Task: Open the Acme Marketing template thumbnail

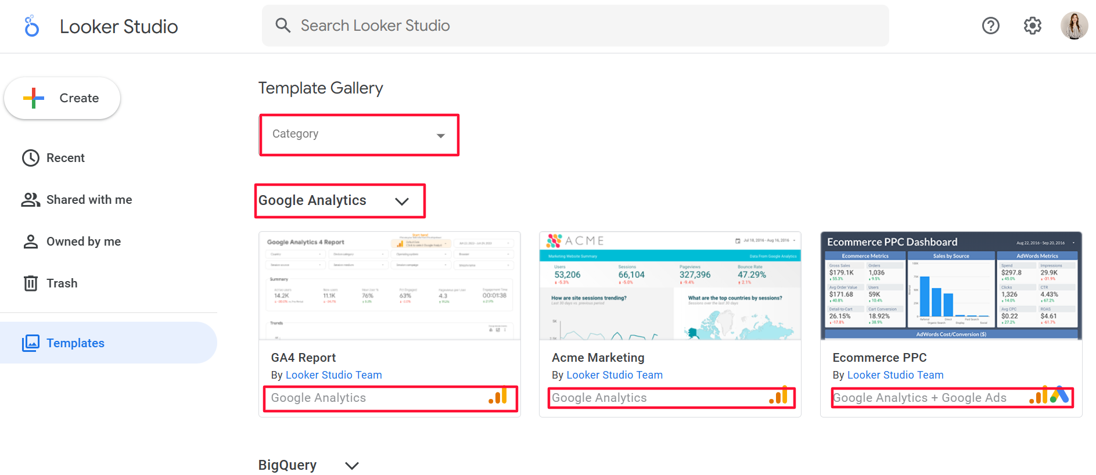Action: point(670,286)
